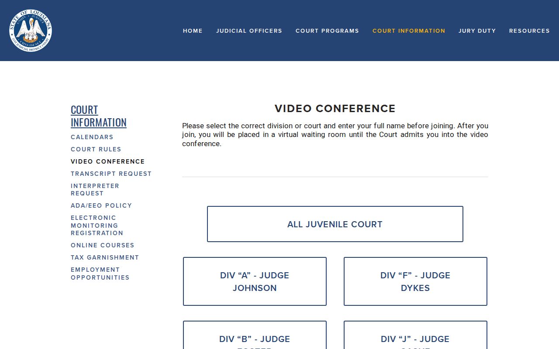View Employment Opportunities
This screenshot has height=349, width=559.
pos(100,274)
